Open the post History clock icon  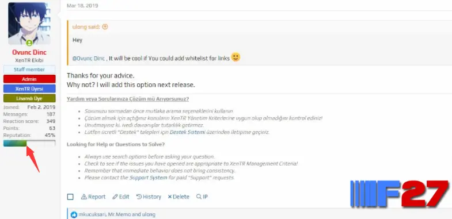tap(139, 197)
